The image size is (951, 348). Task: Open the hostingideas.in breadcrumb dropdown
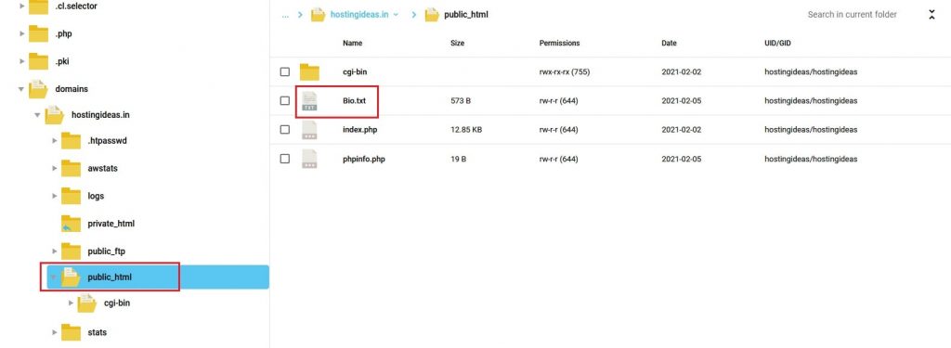[x=396, y=15]
